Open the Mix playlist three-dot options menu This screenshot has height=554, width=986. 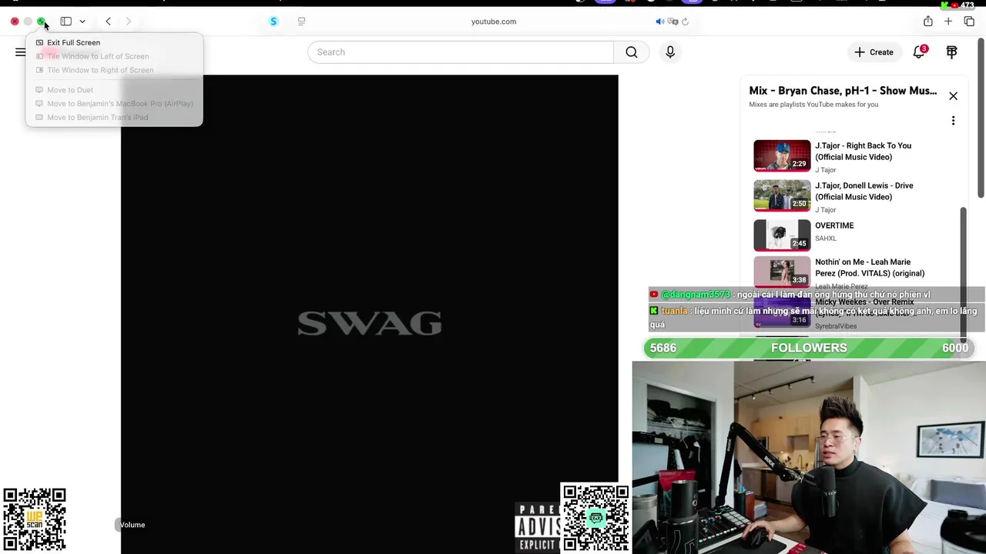pos(953,121)
